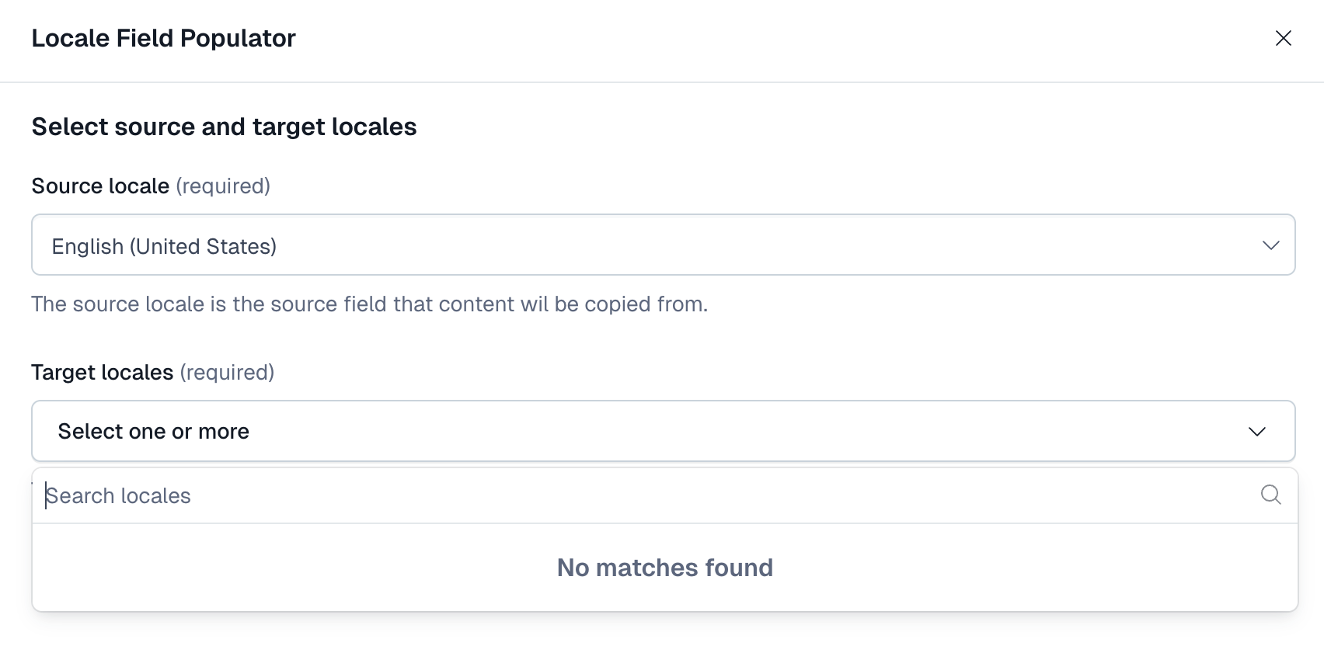Click the Target locales chevron arrow
The image size is (1324, 646).
[1256, 432]
